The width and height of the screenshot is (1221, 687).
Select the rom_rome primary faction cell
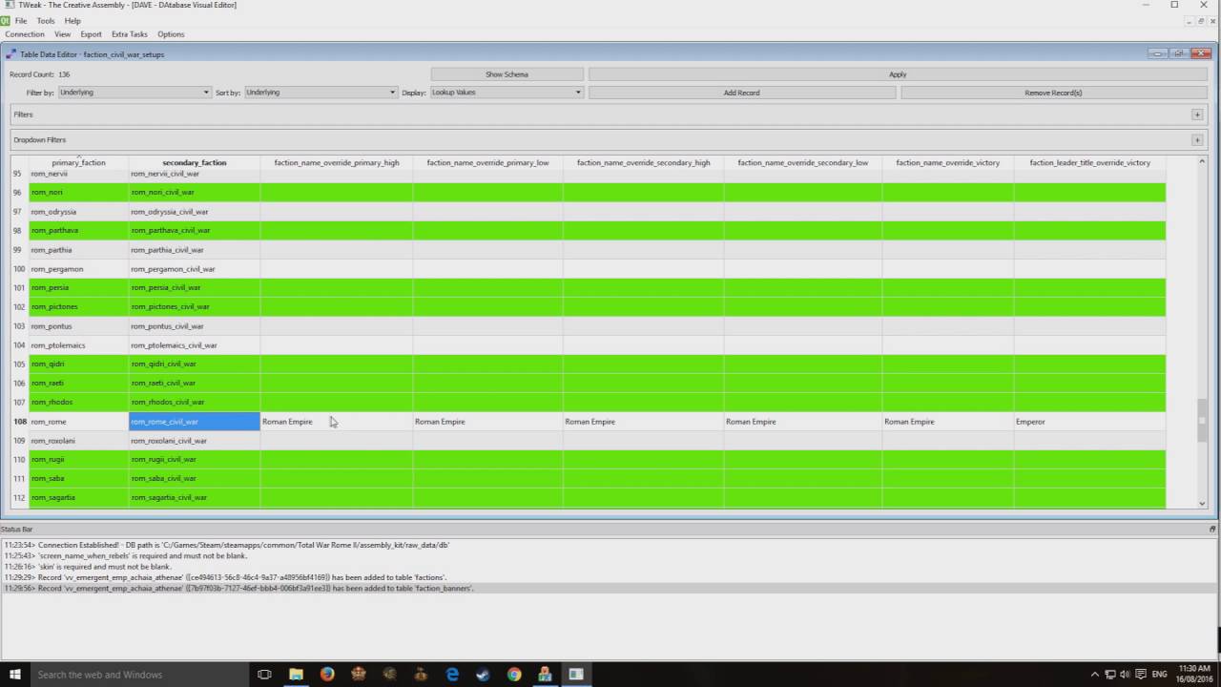click(x=79, y=422)
